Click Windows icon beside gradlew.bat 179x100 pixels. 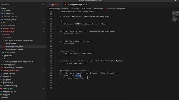click(2, 13)
